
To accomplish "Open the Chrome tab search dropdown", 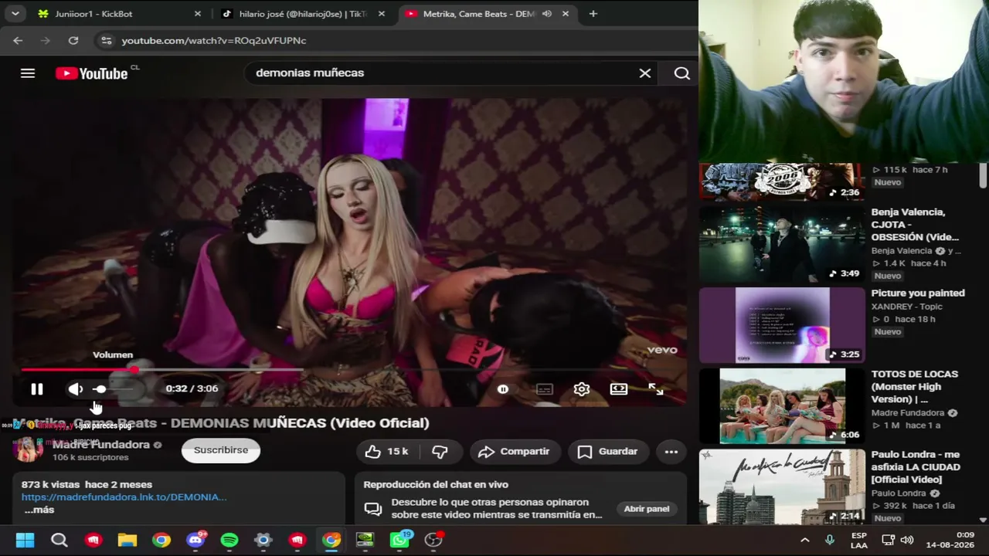I will coord(15,14).
